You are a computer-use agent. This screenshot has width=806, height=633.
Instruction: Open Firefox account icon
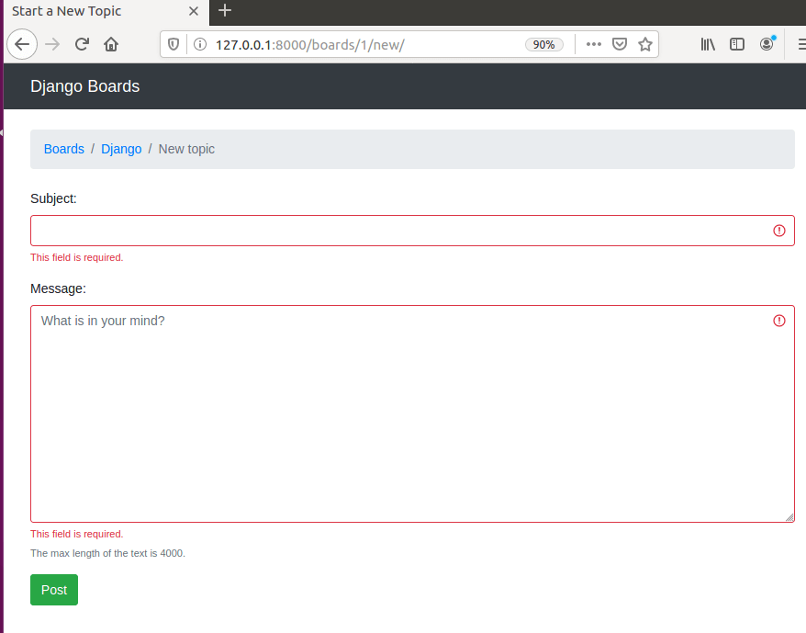(x=767, y=44)
